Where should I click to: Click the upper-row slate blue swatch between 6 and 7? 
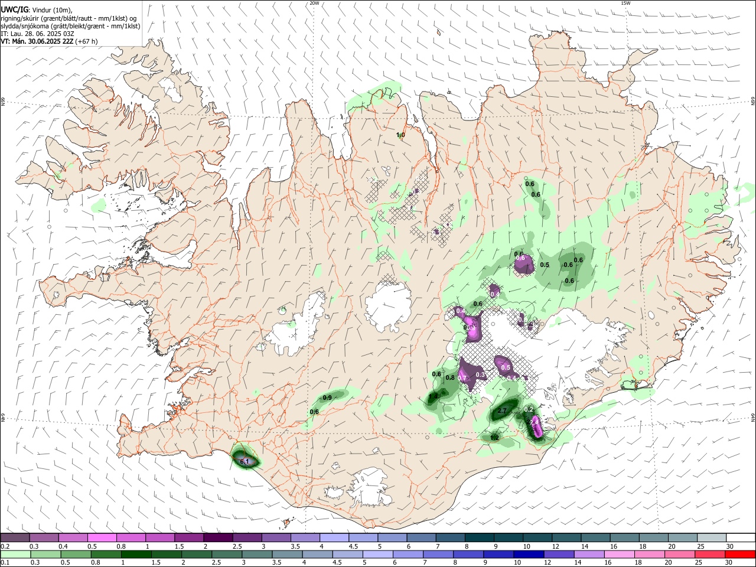[x=421, y=537]
